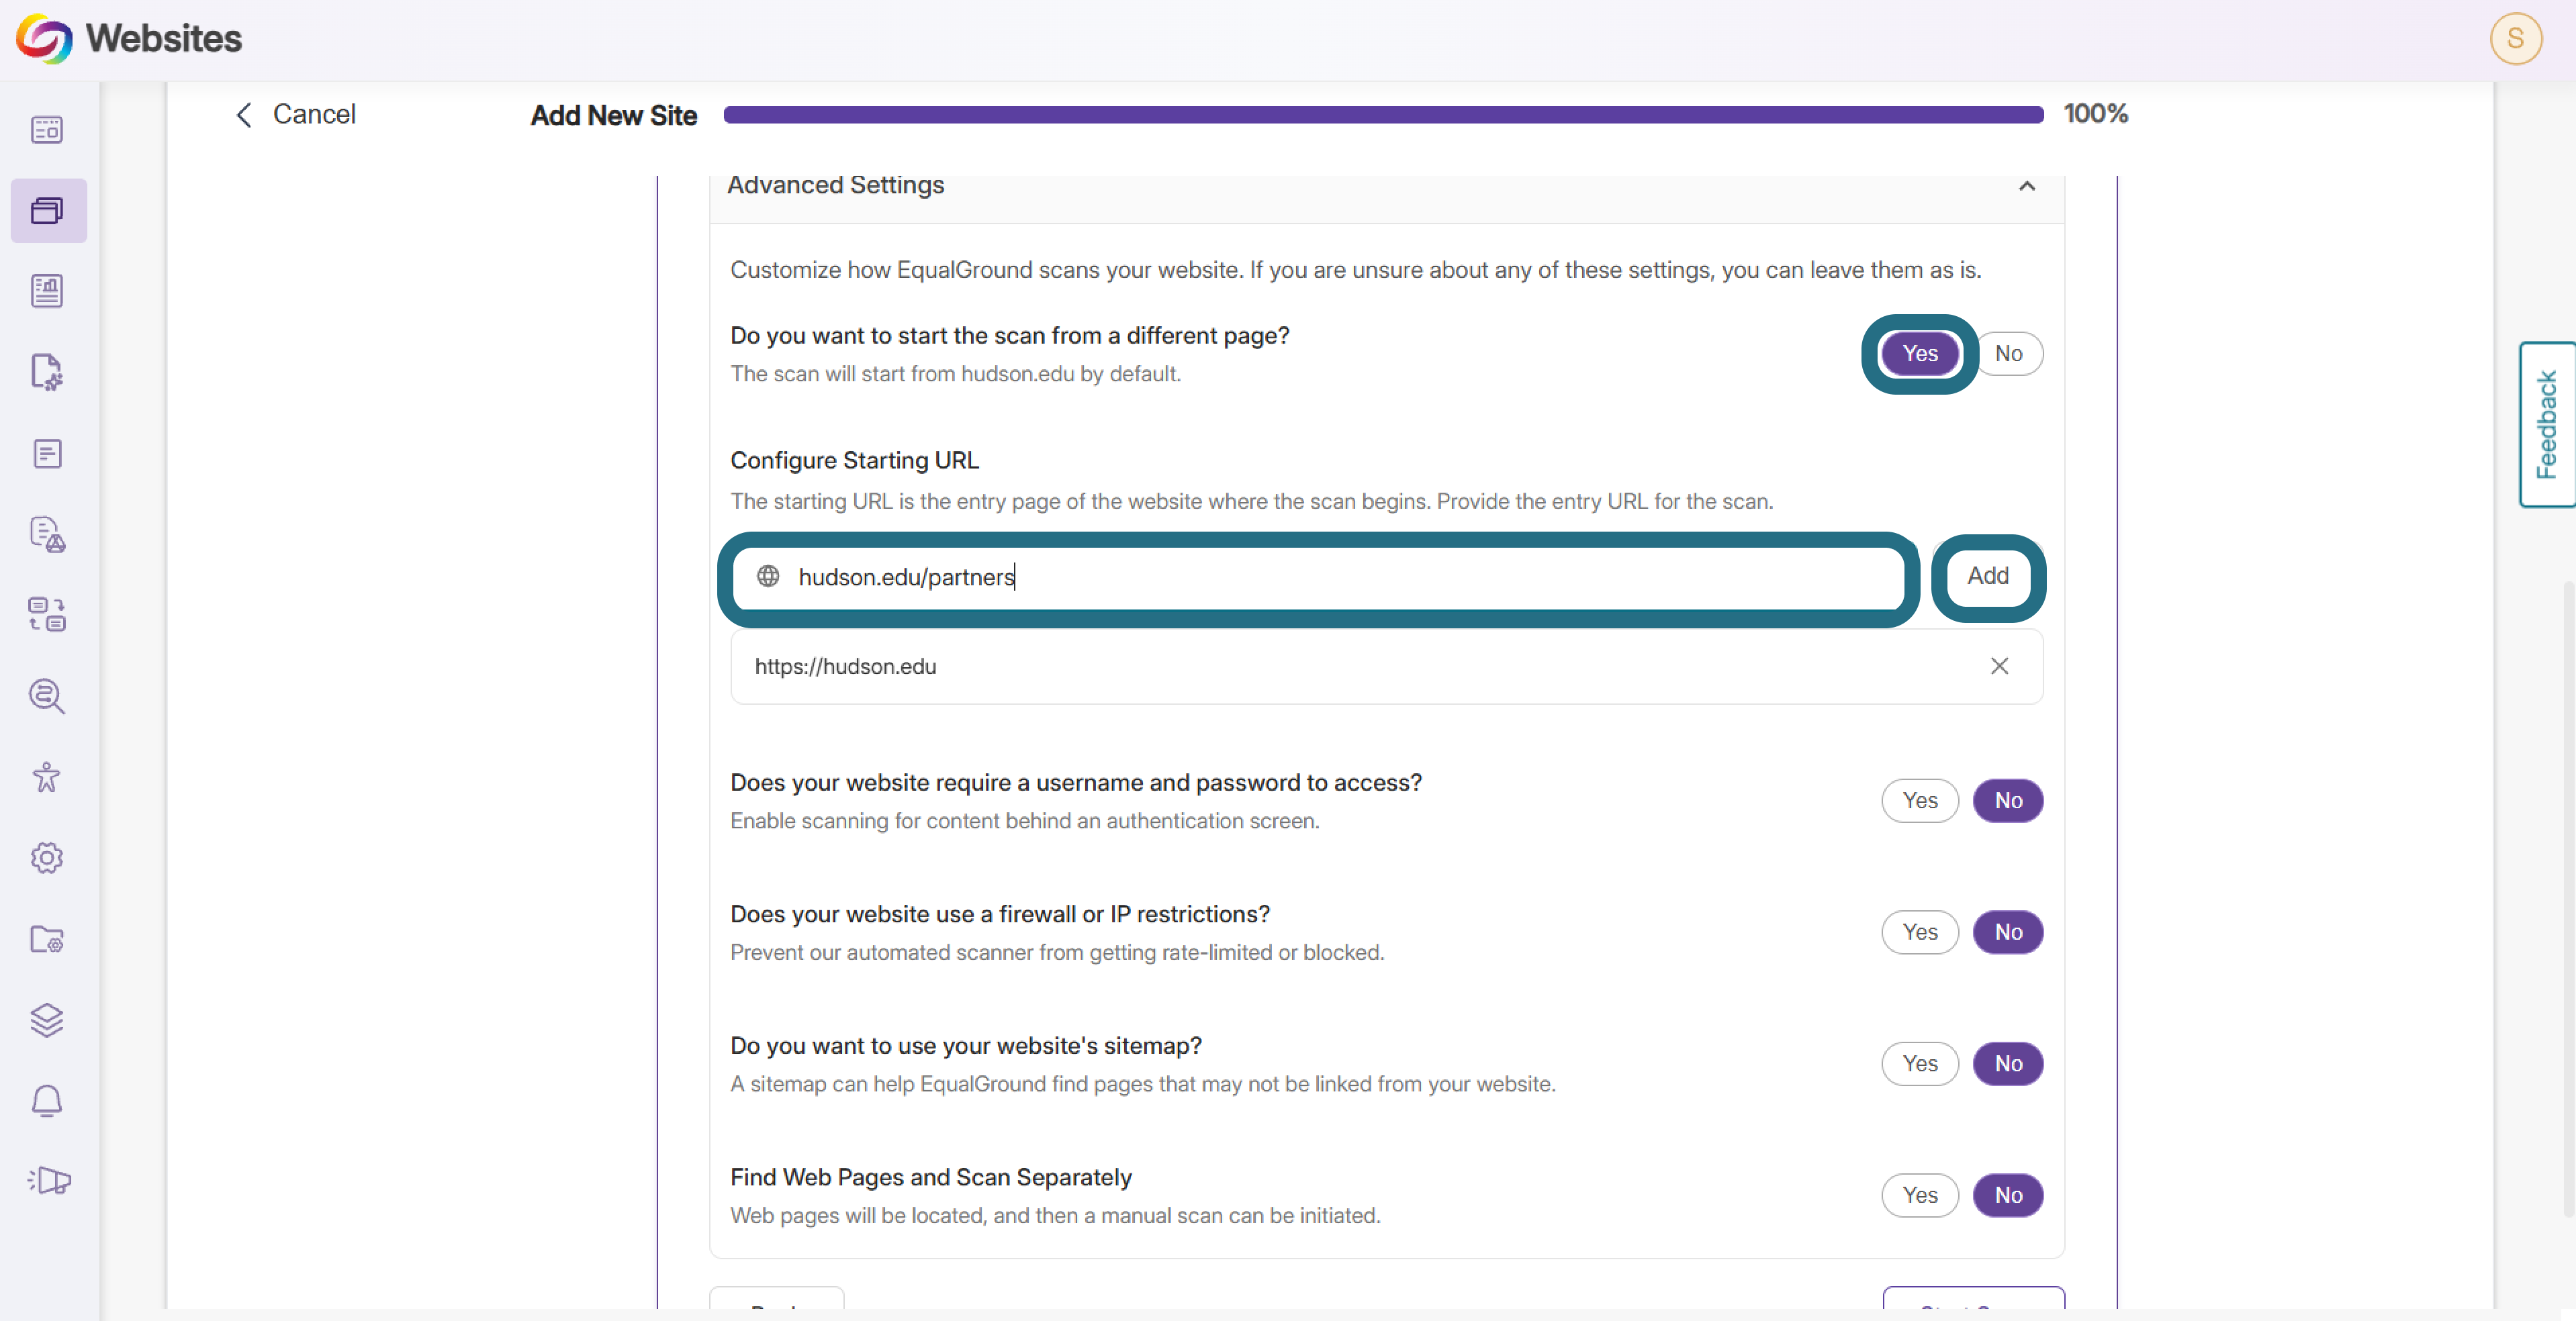Open the layers stack sidebar icon
This screenshot has width=2576, height=1321.
coord(47,1020)
